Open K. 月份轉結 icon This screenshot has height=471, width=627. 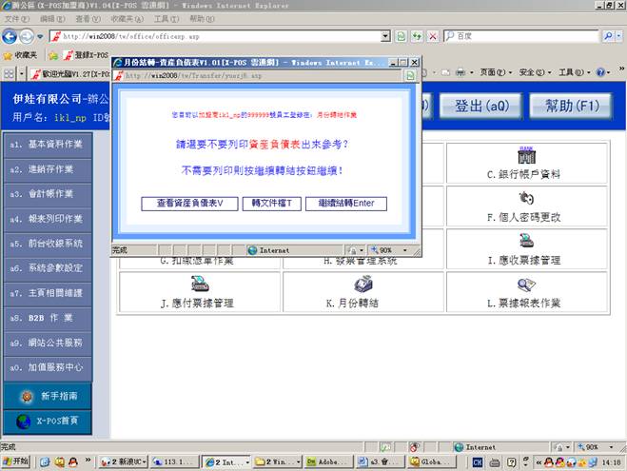362,284
